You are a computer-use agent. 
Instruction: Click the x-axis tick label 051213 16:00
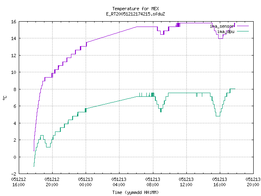pyautogui.click(x=220, y=182)
